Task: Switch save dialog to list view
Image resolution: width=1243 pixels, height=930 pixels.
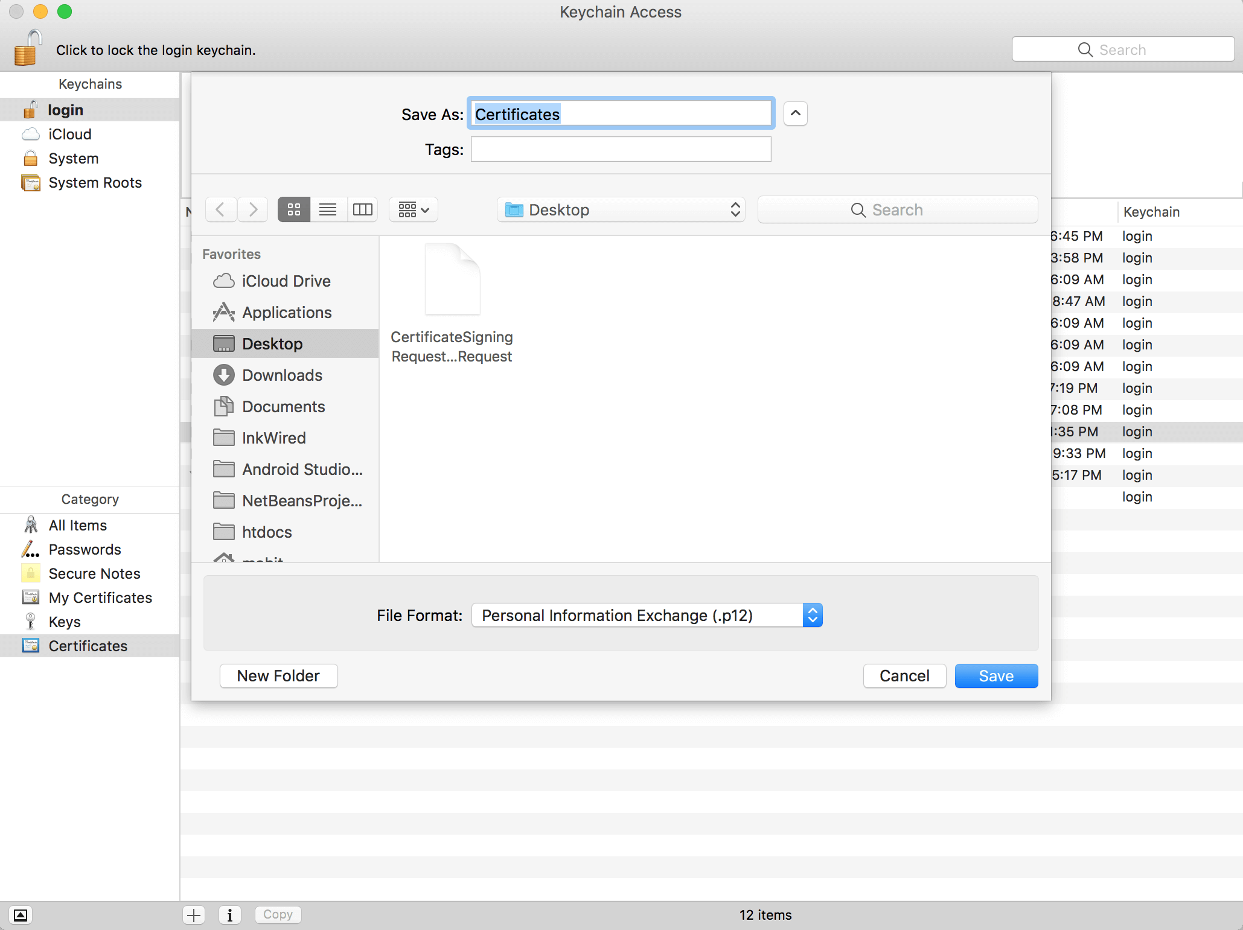Action: (x=328, y=209)
